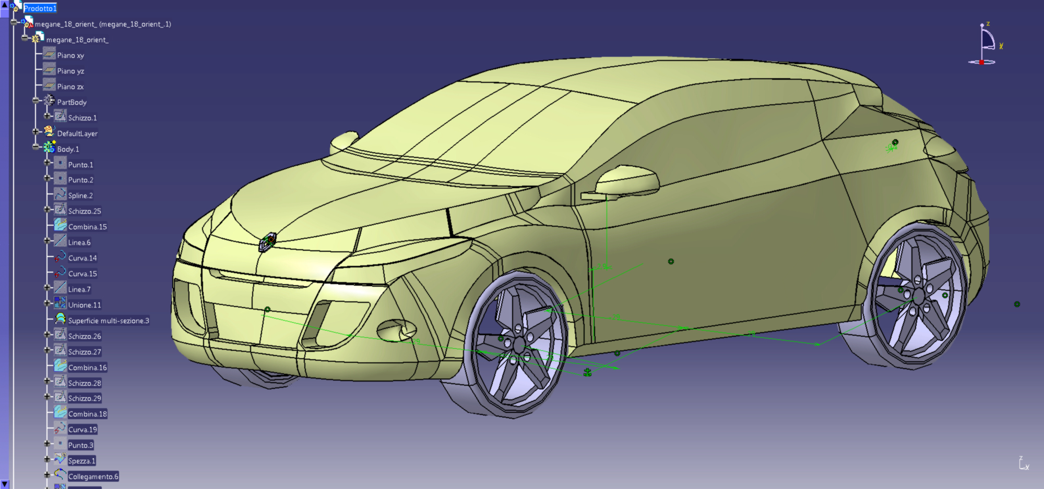Viewport: 1044px width, 489px height.
Task: Click the Punto.3 point icon
Action: 61,443
